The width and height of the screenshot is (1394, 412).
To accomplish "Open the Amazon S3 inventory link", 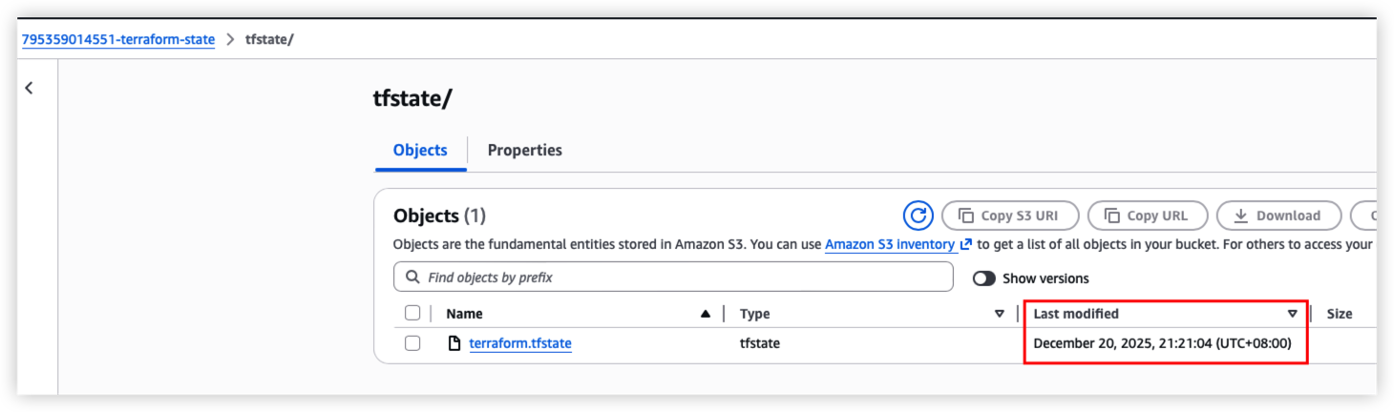I will [890, 245].
